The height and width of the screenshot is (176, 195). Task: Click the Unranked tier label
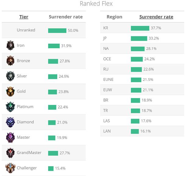click(26, 30)
